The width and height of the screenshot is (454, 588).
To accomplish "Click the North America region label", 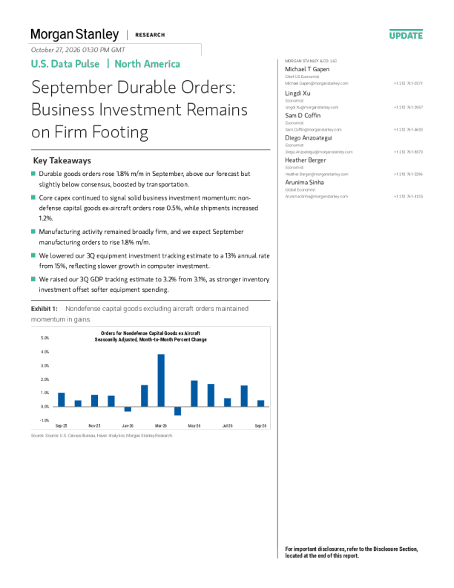I will pos(147,64).
